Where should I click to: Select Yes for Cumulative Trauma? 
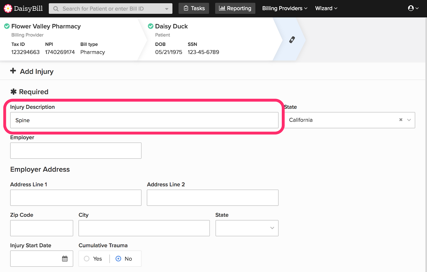point(93,259)
